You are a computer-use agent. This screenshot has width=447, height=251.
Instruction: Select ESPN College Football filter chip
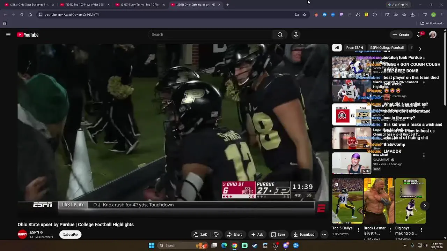[x=387, y=48]
